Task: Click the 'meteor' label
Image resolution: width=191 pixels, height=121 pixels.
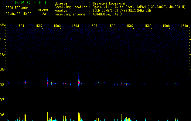Action: pos(43,9)
